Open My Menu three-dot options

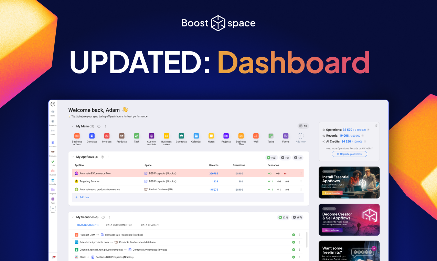tap(105, 126)
